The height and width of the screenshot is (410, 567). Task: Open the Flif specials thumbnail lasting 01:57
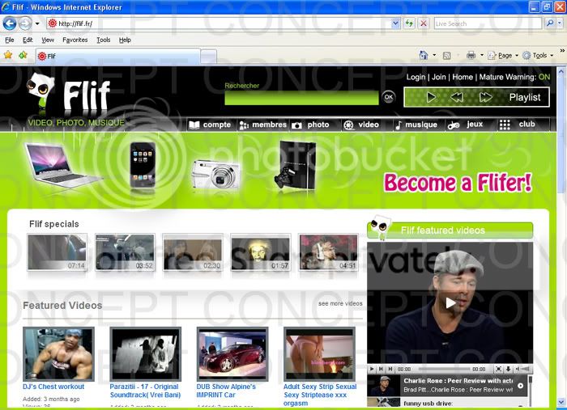pyautogui.click(x=260, y=252)
